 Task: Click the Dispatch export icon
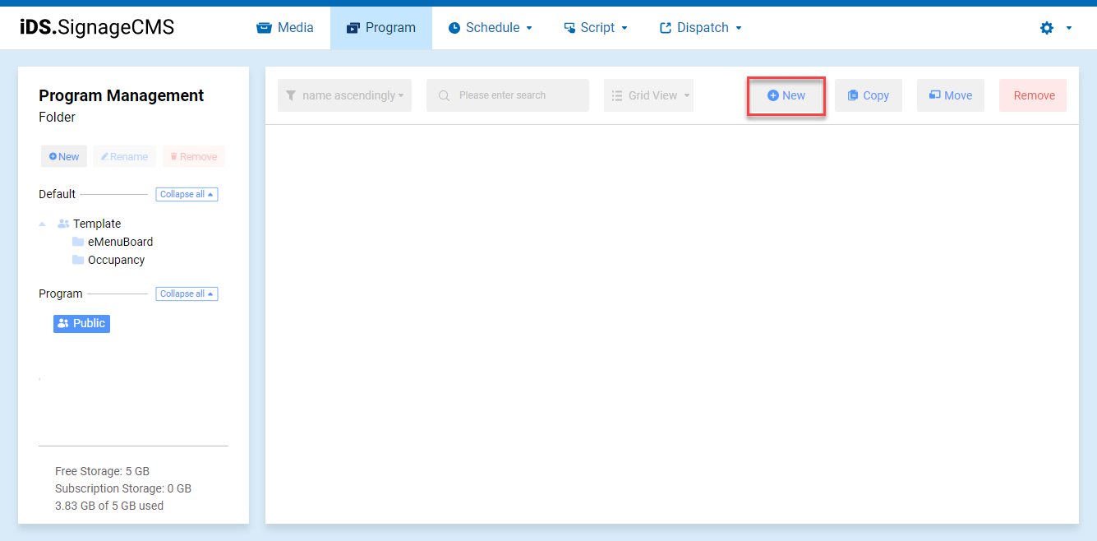point(666,28)
